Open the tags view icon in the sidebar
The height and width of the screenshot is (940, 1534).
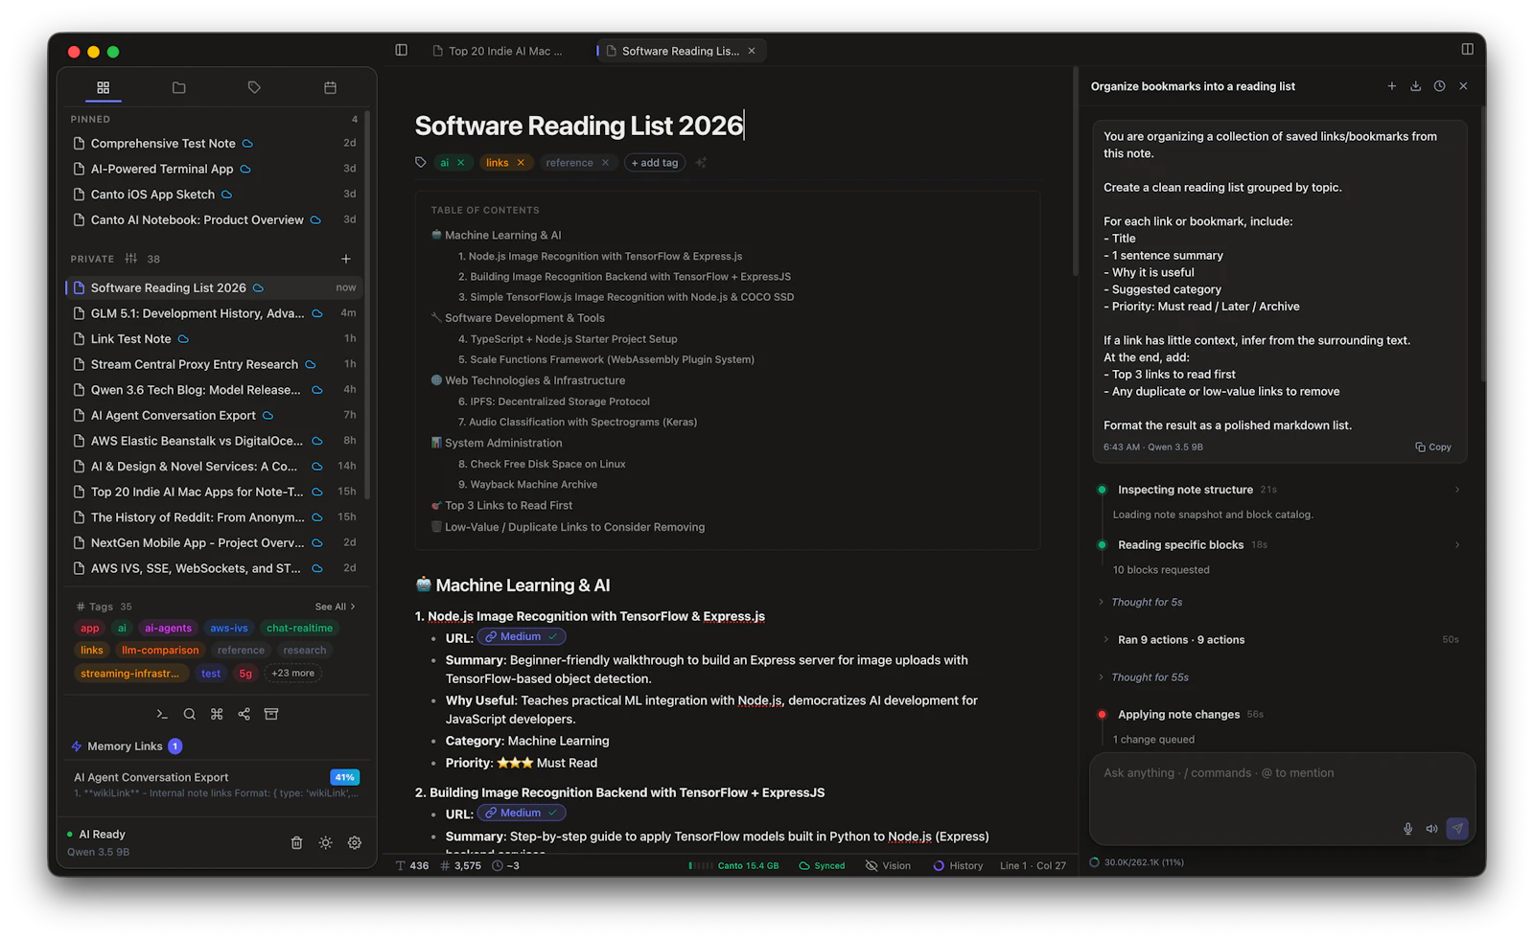pyautogui.click(x=254, y=87)
